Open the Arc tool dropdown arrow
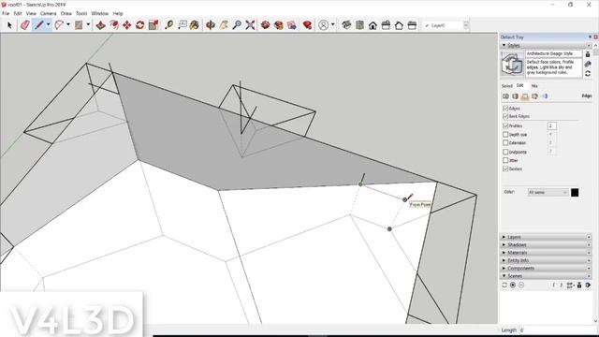Screen dimensions: 599x337 point(68,25)
